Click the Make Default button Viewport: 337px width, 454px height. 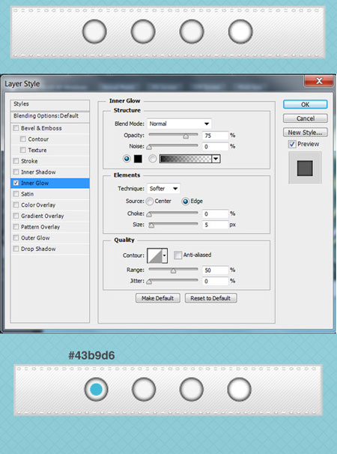click(158, 298)
